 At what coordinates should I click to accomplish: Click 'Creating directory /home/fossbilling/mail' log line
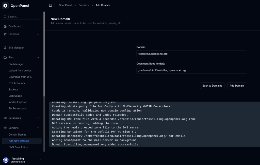click(119, 136)
